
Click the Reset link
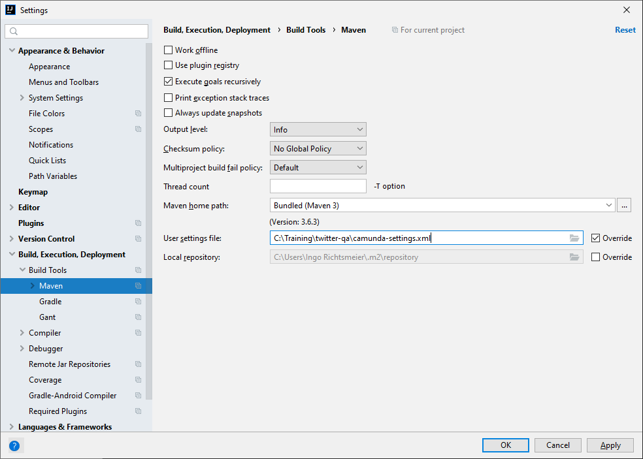(x=625, y=30)
